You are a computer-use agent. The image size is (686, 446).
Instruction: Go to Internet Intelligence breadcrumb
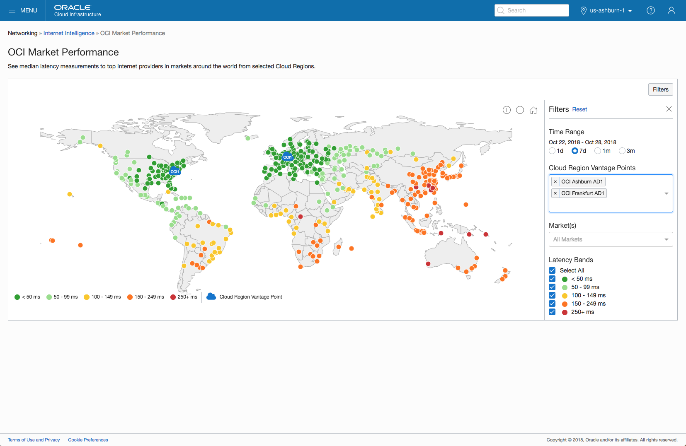pos(69,33)
